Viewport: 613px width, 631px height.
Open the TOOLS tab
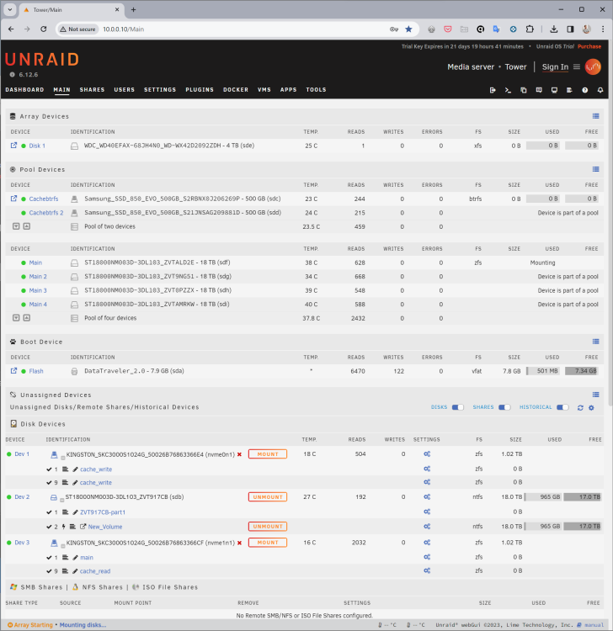(316, 90)
